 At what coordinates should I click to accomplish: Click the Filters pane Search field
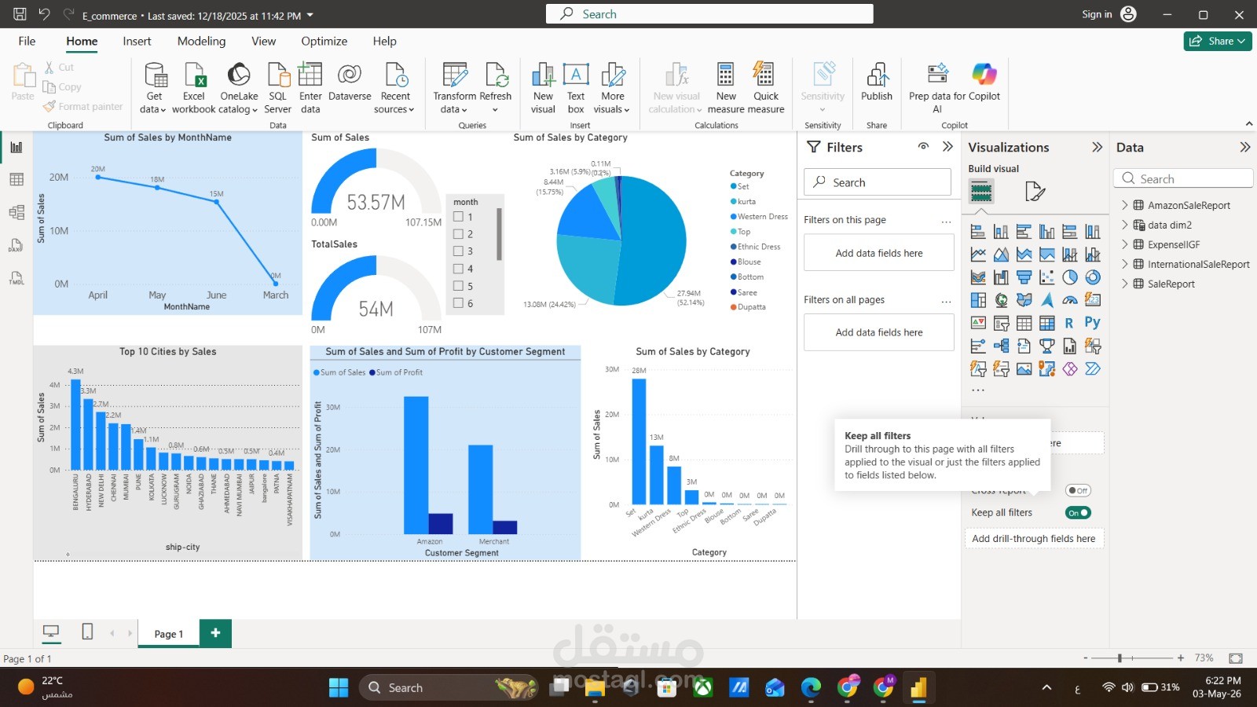click(x=878, y=182)
